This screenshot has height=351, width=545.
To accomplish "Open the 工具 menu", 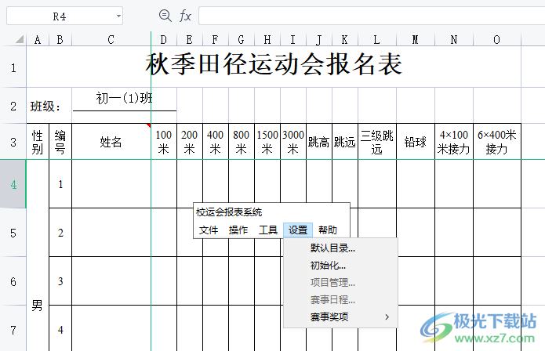I will (268, 230).
